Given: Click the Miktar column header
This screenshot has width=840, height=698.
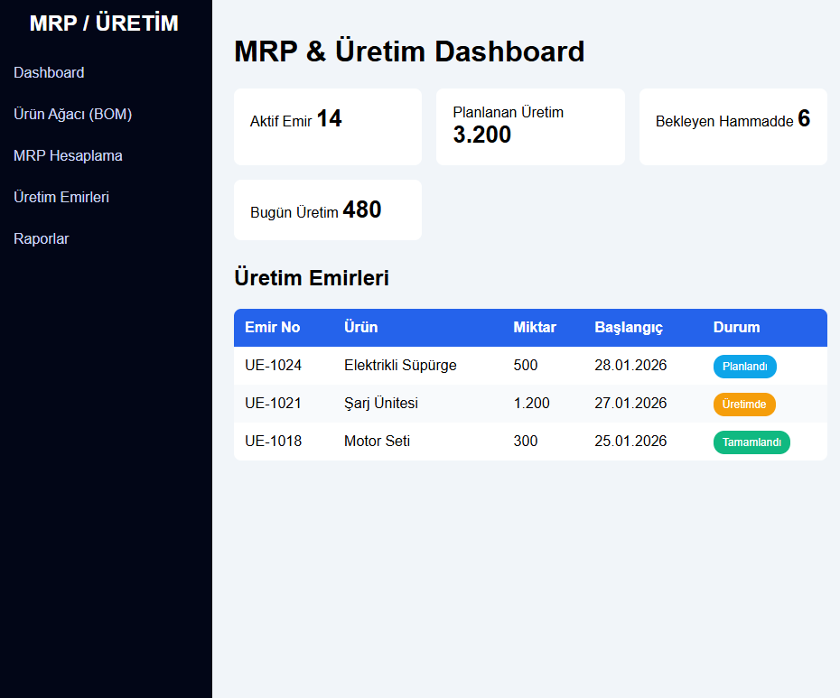Looking at the screenshot, I should tap(535, 327).
